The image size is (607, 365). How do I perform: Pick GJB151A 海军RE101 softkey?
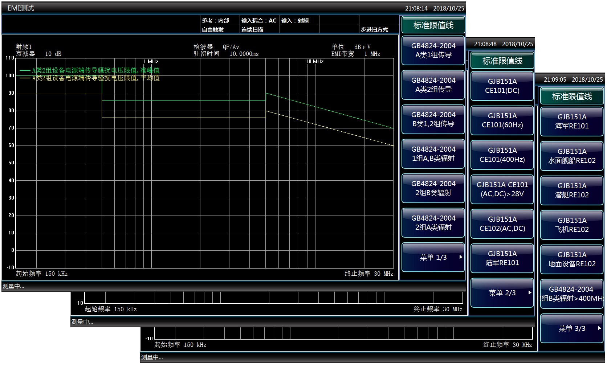[x=572, y=122]
